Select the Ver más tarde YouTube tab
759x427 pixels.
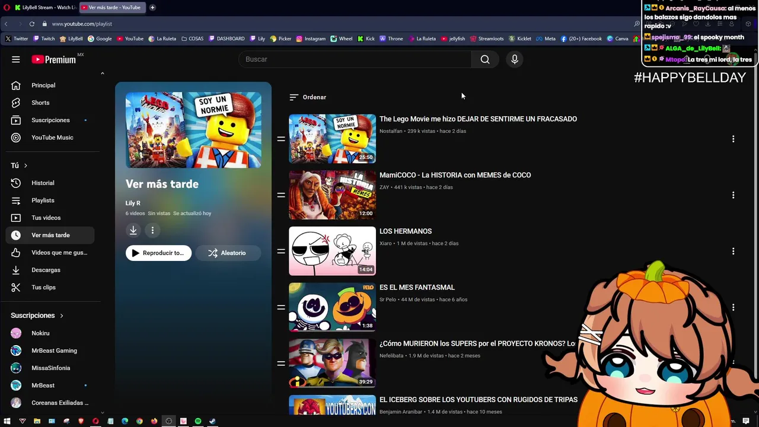click(111, 8)
